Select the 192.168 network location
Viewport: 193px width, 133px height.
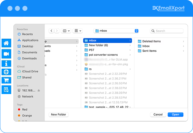coord(26,90)
